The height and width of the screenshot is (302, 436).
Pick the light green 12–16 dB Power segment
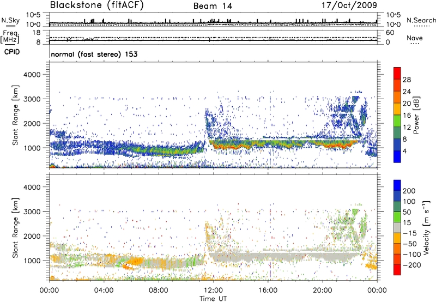tap(397, 121)
